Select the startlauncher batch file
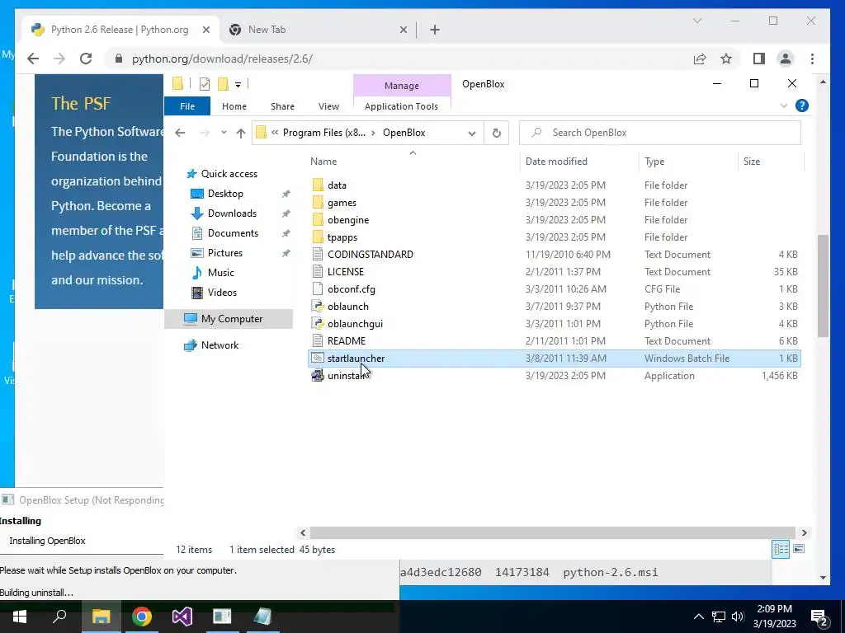The height and width of the screenshot is (633, 845). point(554,358)
